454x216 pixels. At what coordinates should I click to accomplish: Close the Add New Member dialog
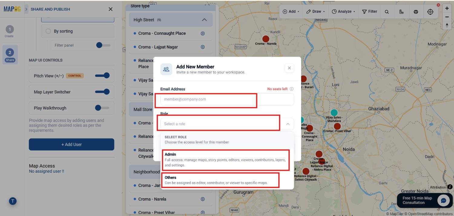pos(289,68)
